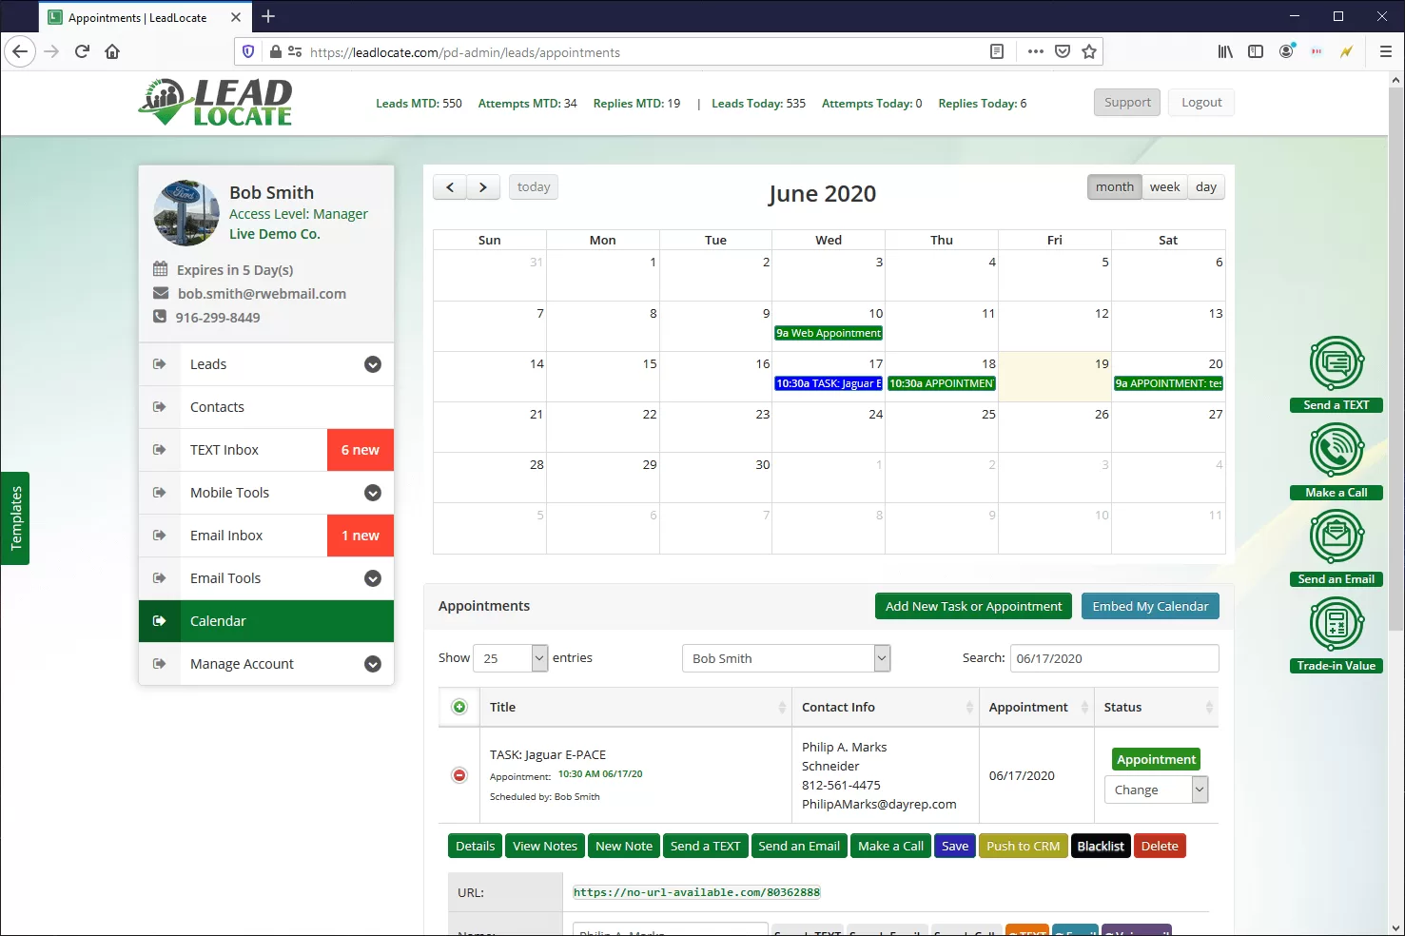Click the Support button
Image resolution: width=1405 pixels, height=936 pixels.
pos(1127,102)
